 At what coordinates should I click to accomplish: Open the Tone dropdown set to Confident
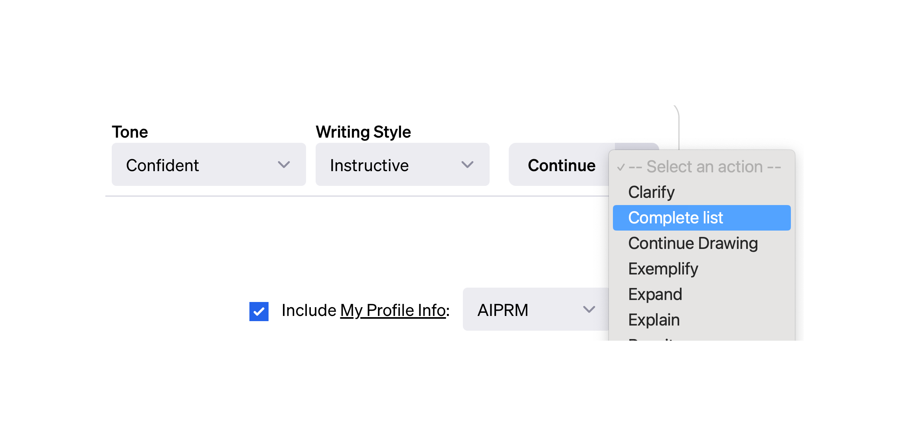(209, 164)
